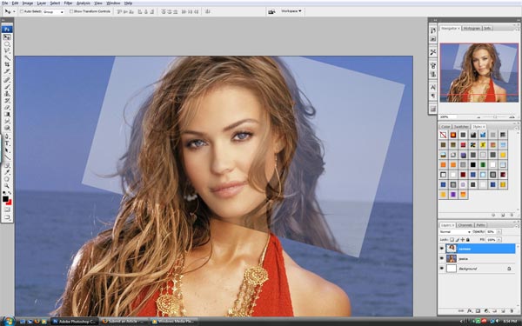
Task: Select the Elliptical Marquee tool
Action: (x=7, y=44)
